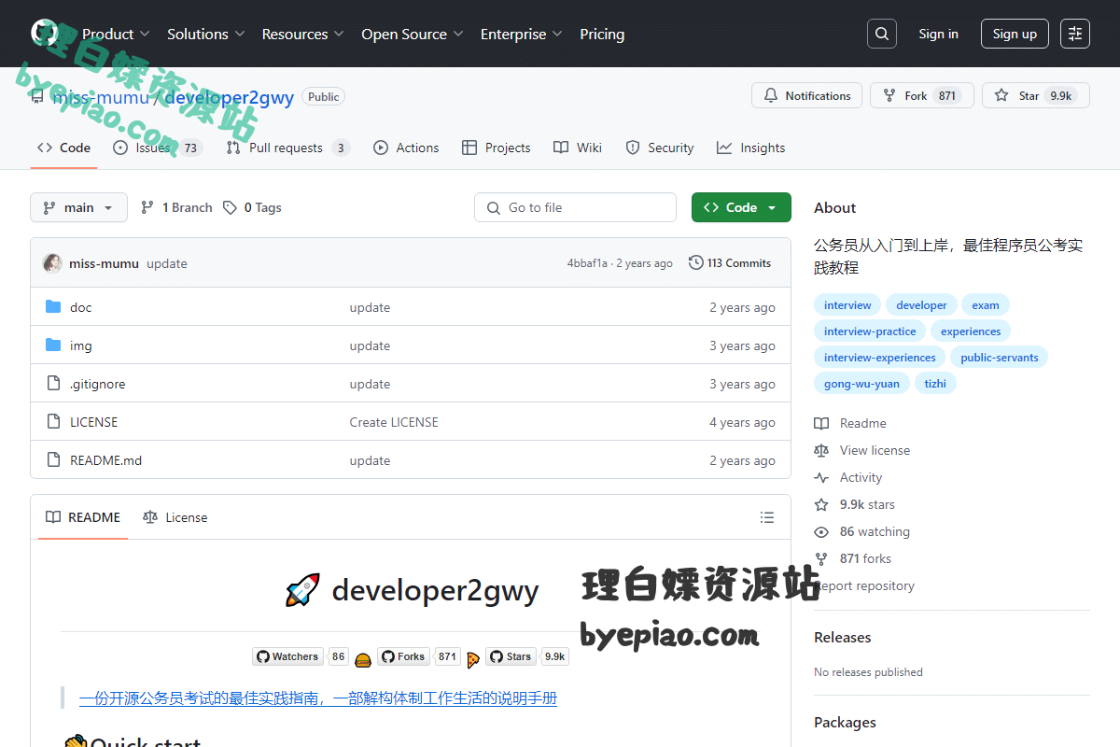The image size is (1120, 747).
Task: Open the command palette icon in header
Action: tap(1075, 34)
